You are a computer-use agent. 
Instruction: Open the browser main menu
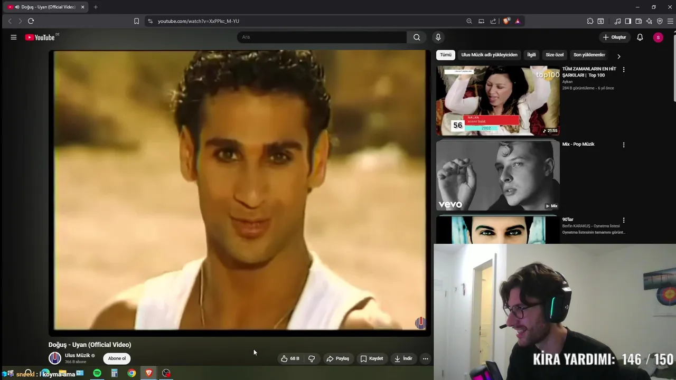tap(671, 21)
